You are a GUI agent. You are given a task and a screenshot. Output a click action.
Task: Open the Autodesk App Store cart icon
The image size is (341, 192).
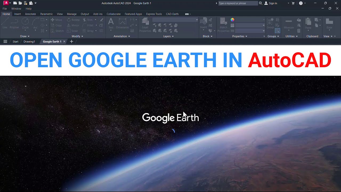pyautogui.click(x=293, y=3)
